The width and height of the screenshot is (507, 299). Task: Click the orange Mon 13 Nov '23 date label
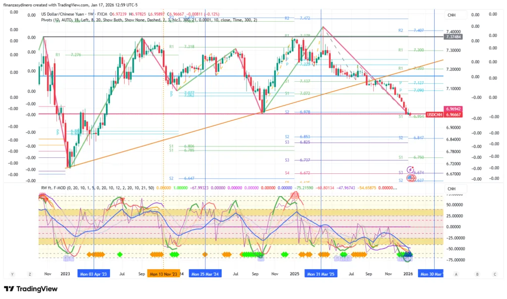162,273
